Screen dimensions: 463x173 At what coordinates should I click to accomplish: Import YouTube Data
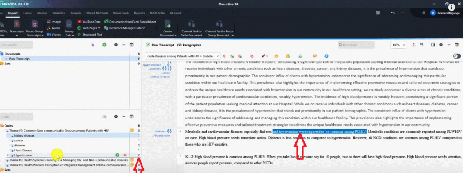tap(89, 22)
